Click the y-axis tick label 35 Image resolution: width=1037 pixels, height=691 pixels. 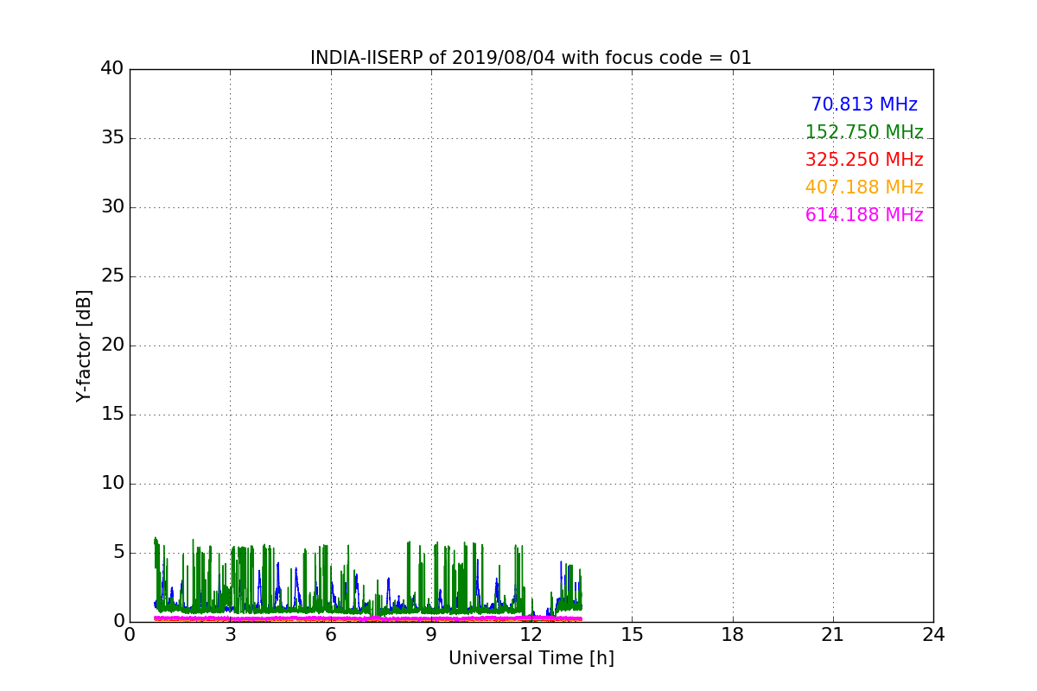click(x=112, y=138)
